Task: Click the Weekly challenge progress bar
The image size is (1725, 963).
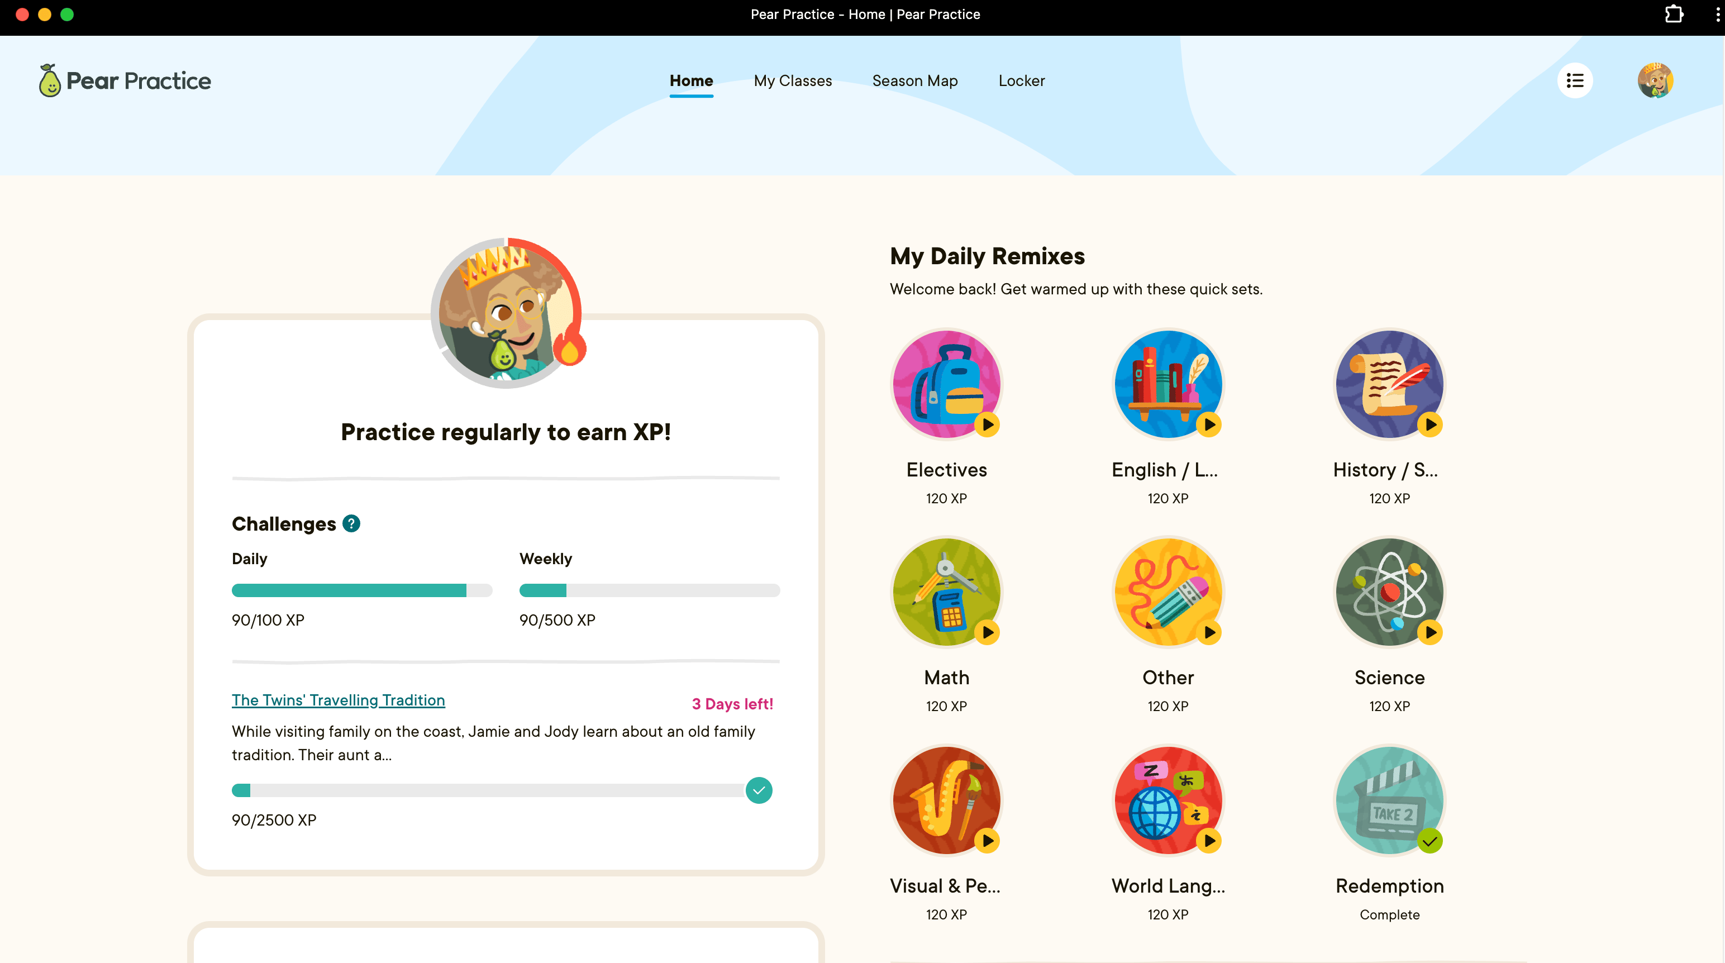Action: [650, 590]
